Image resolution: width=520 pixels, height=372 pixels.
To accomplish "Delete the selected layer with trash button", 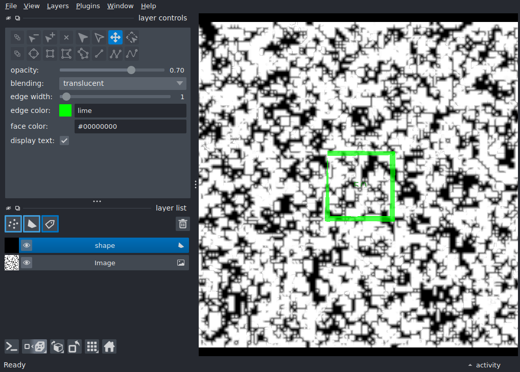I will [183, 224].
